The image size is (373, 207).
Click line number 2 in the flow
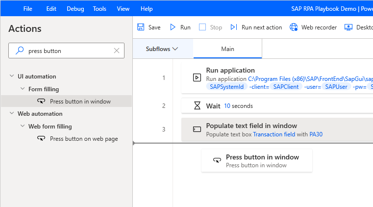point(164,106)
